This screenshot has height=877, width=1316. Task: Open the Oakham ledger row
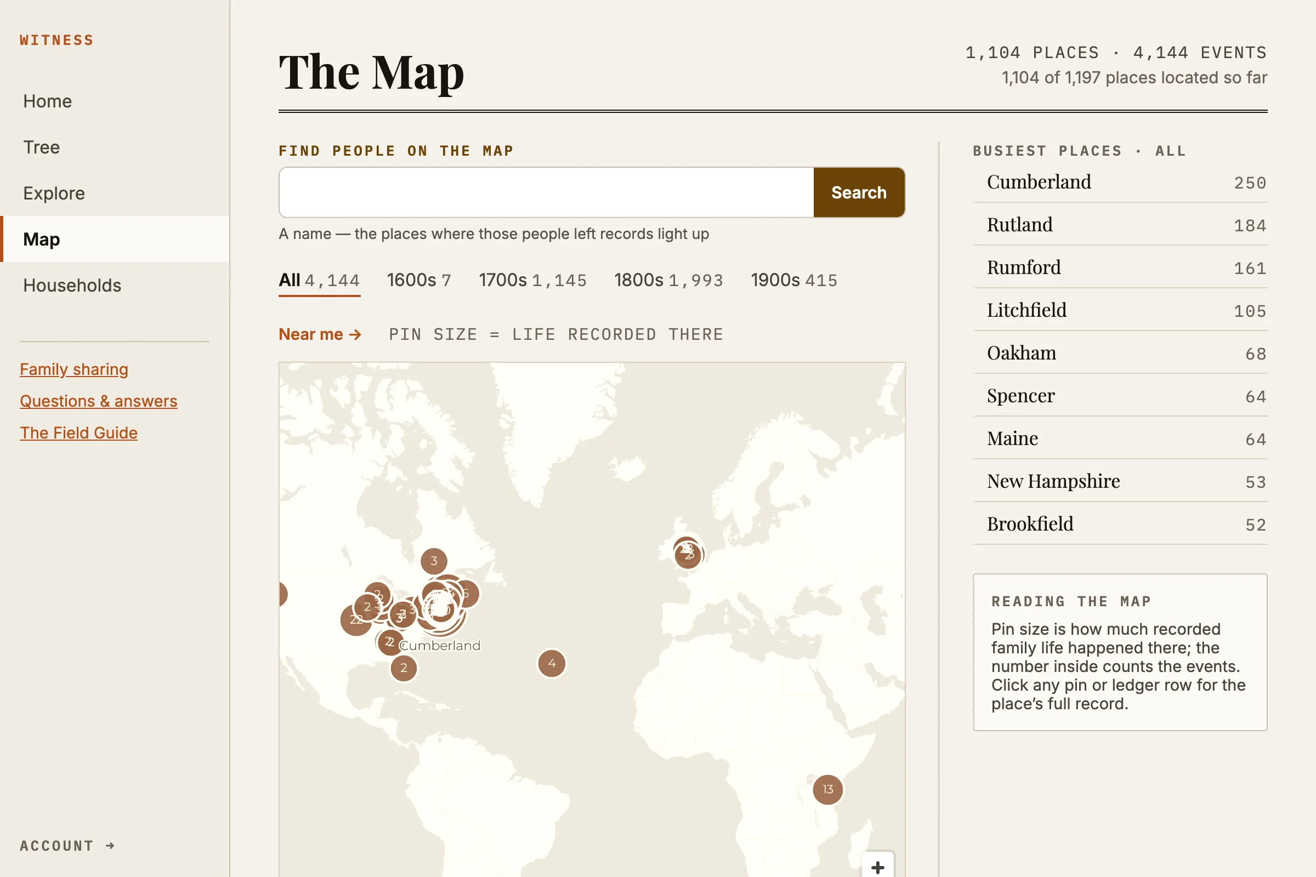point(1120,353)
